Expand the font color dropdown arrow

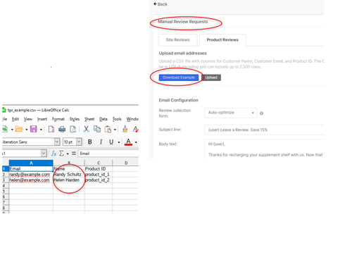click(x=136, y=142)
